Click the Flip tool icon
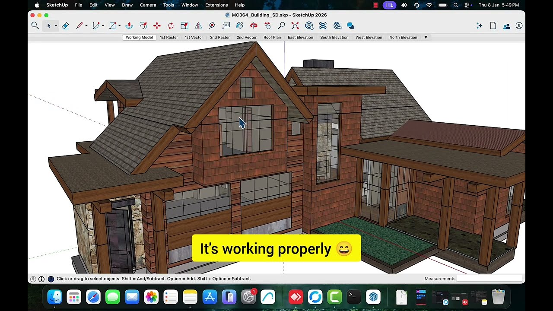 pyautogui.click(x=198, y=26)
